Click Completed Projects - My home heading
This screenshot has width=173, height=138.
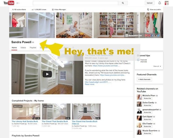coord(28,101)
